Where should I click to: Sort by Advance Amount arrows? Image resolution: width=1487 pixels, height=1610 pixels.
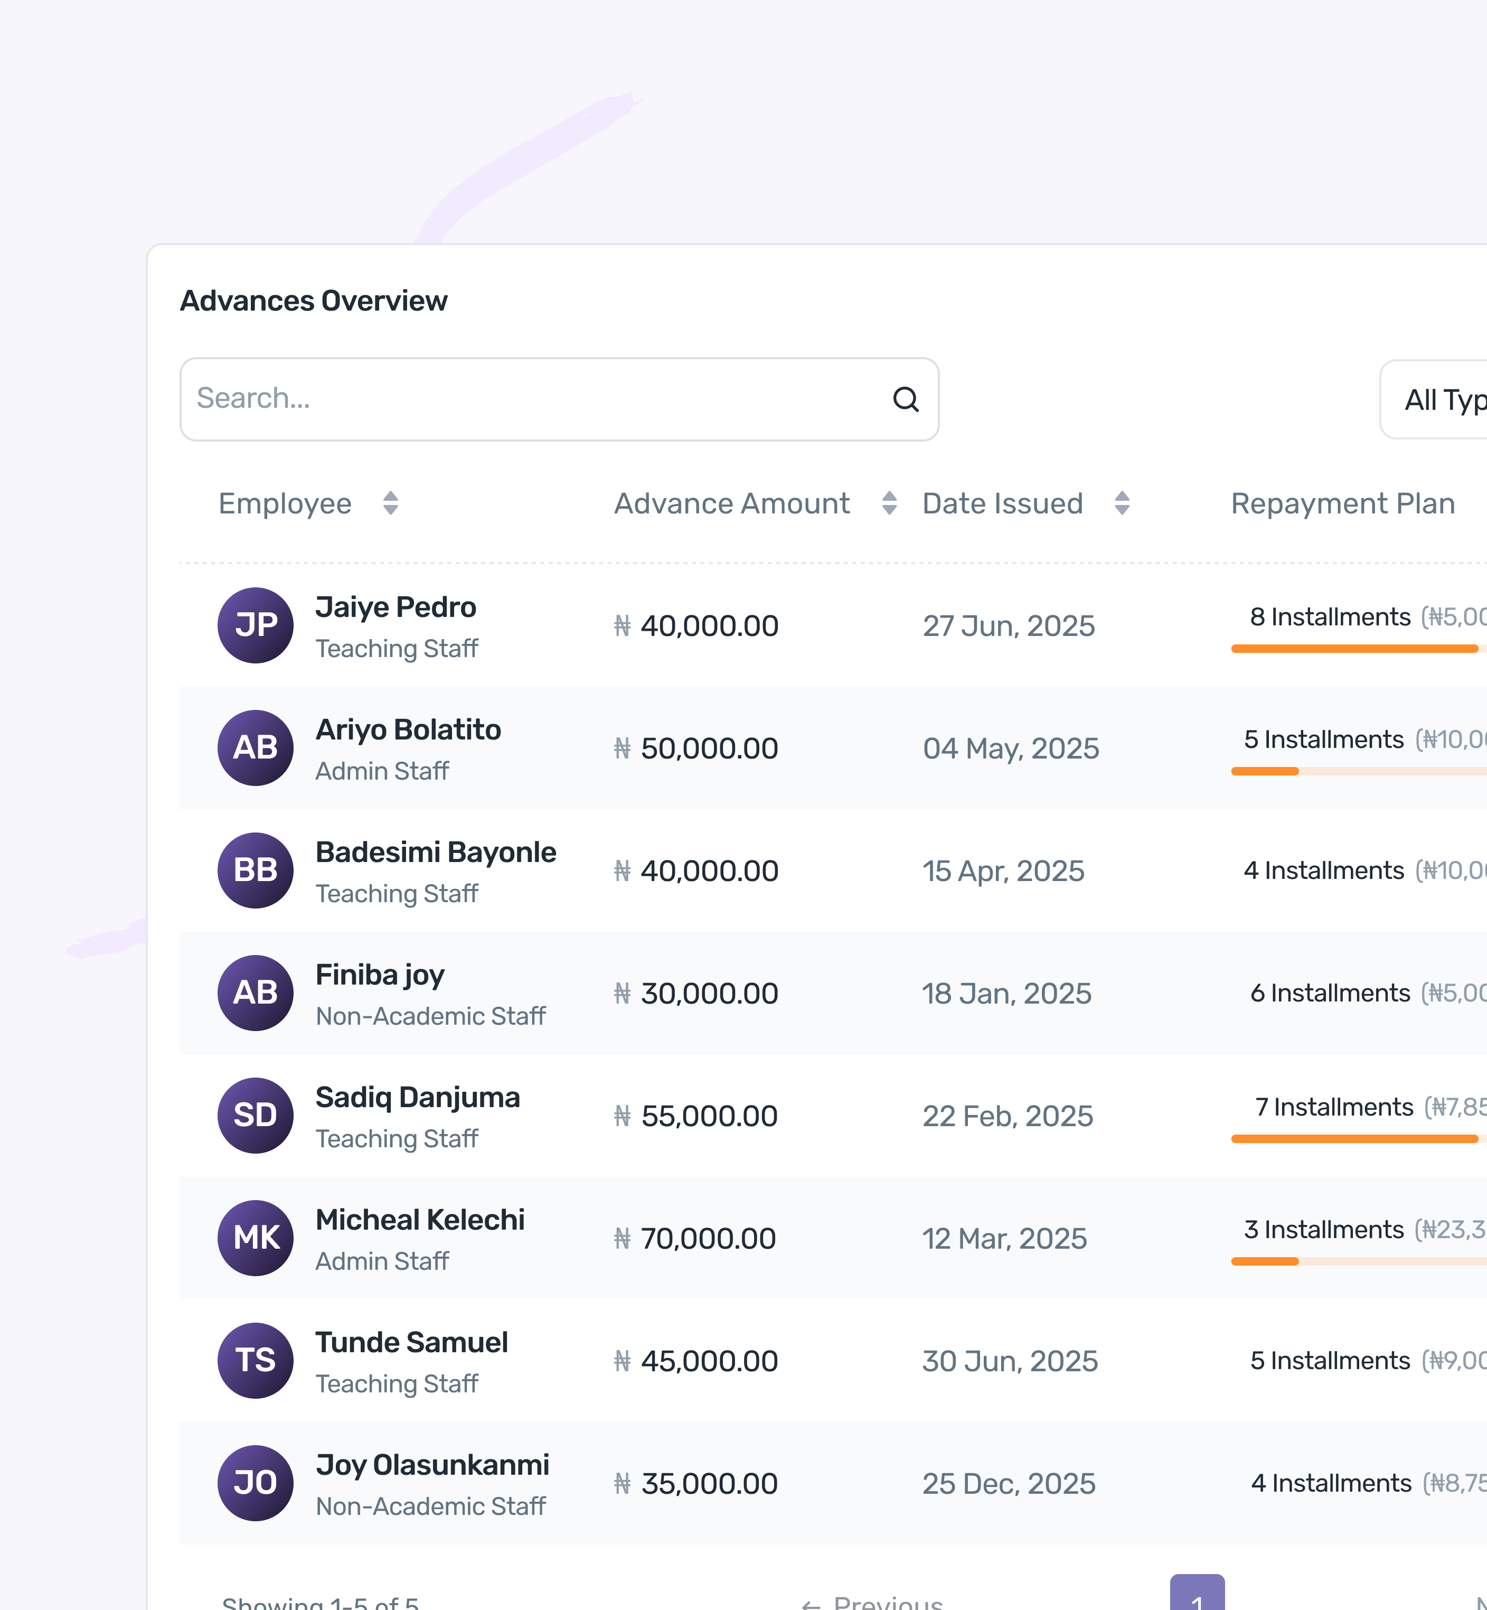(888, 503)
